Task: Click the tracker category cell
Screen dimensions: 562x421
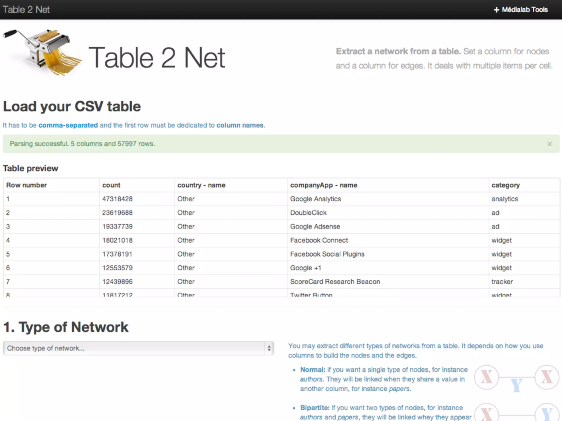Action: [x=502, y=282]
